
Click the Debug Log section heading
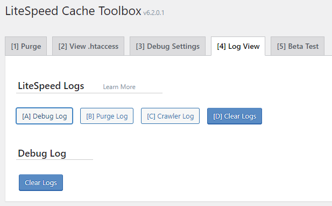(x=42, y=153)
